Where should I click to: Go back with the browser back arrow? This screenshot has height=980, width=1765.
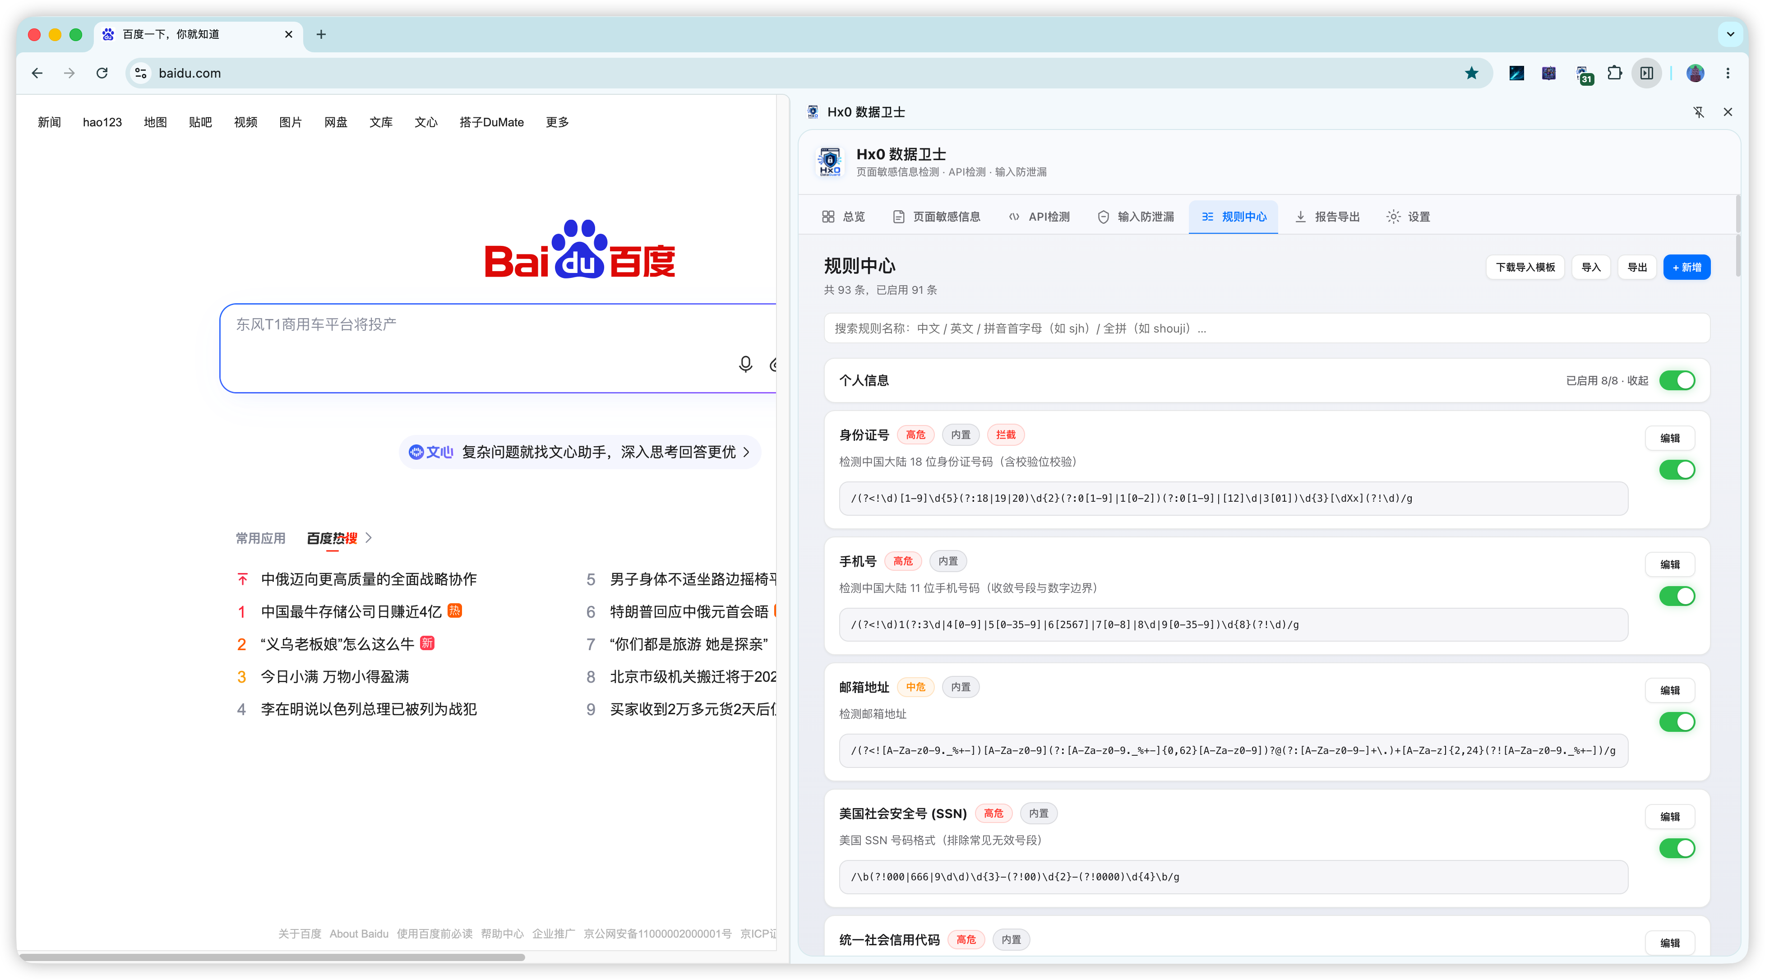point(37,74)
